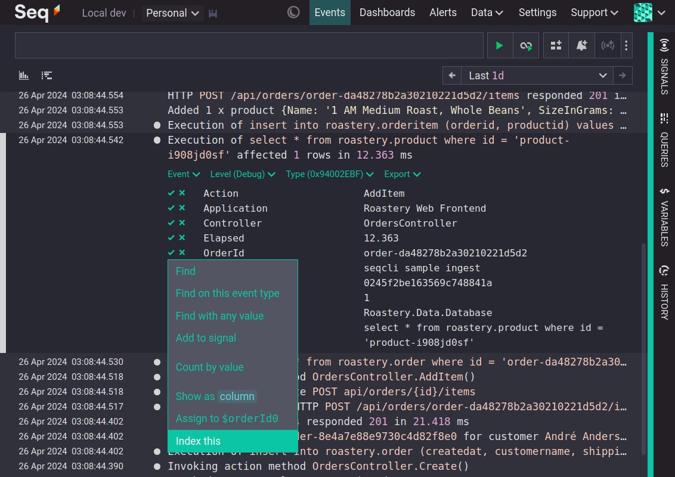Image resolution: width=675 pixels, height=477 pixels.
Task: Go to previous time range with left arrow
Action: 451,75
